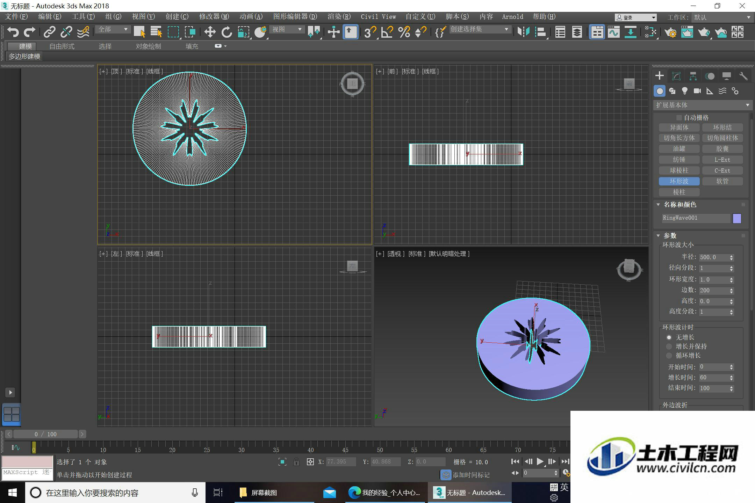Switch to the 自由形式 ribbon tab
755x503 pixels.
[x=62, y=46]
